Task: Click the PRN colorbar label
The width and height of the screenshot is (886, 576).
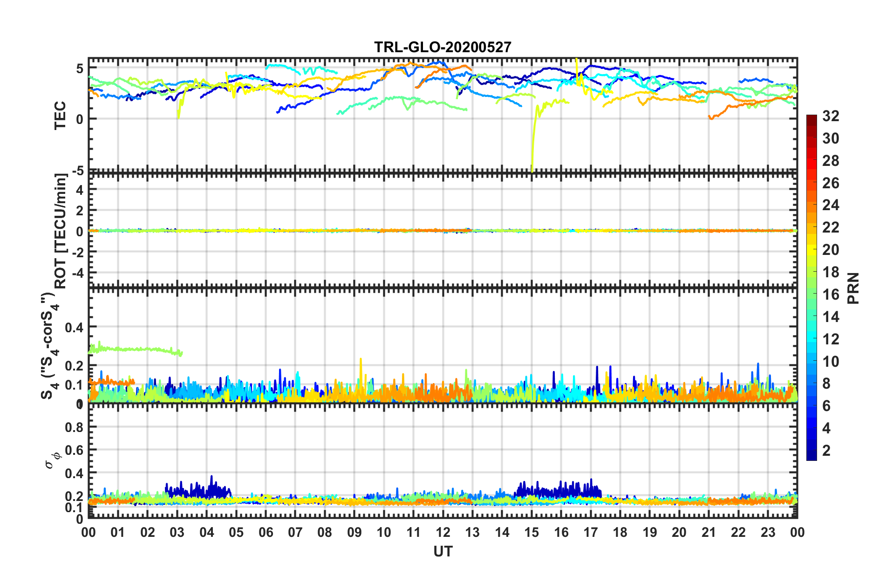Action: click(x=853, y=288)
